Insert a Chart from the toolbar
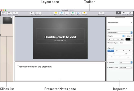The height and width of the screenshot is (91, 134). click(61, 13)
